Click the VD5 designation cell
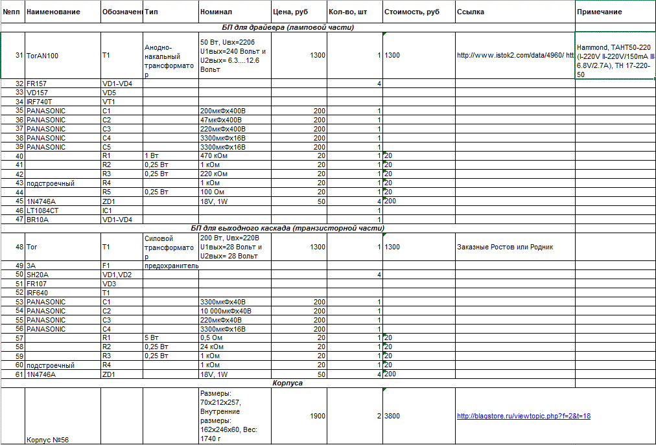Screen dimensions: 656x445 (x=122, y=93)
